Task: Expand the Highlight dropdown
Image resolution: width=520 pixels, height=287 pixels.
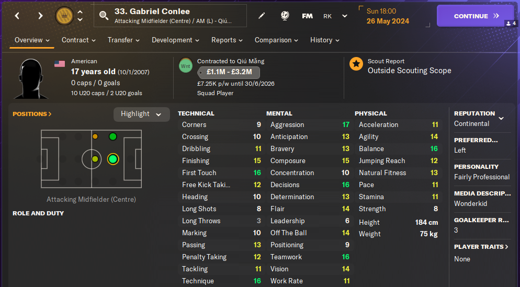Action: click(x=141, y=114)
